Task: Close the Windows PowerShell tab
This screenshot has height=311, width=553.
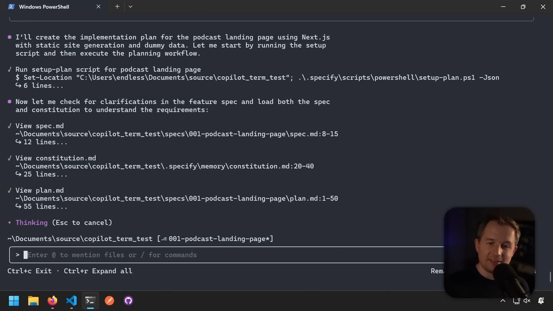Action: (99, 7)
